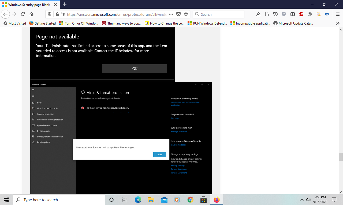Viewport: 343px width, 205px height.
Task: Select Virus & threat protection section
Action: tap(48, 108)
